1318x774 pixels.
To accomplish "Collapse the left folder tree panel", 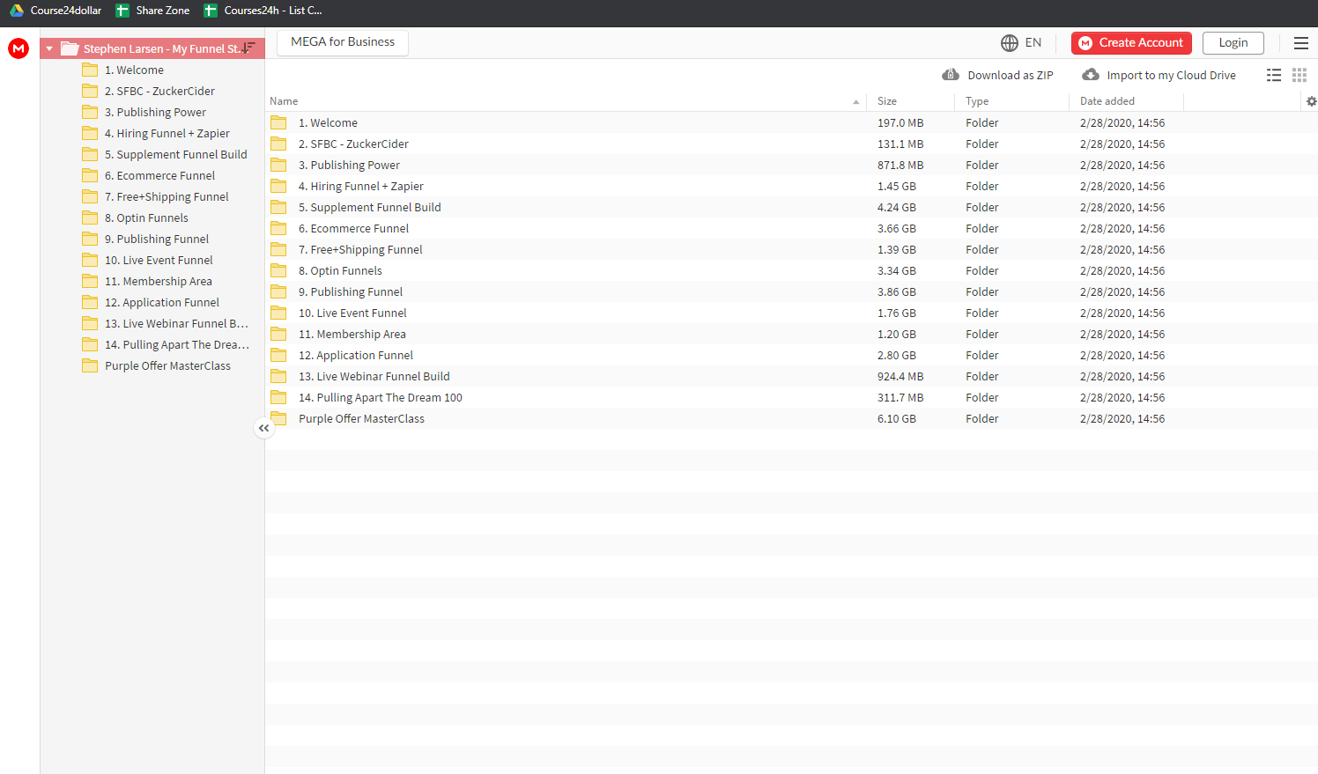I will 263,428.
